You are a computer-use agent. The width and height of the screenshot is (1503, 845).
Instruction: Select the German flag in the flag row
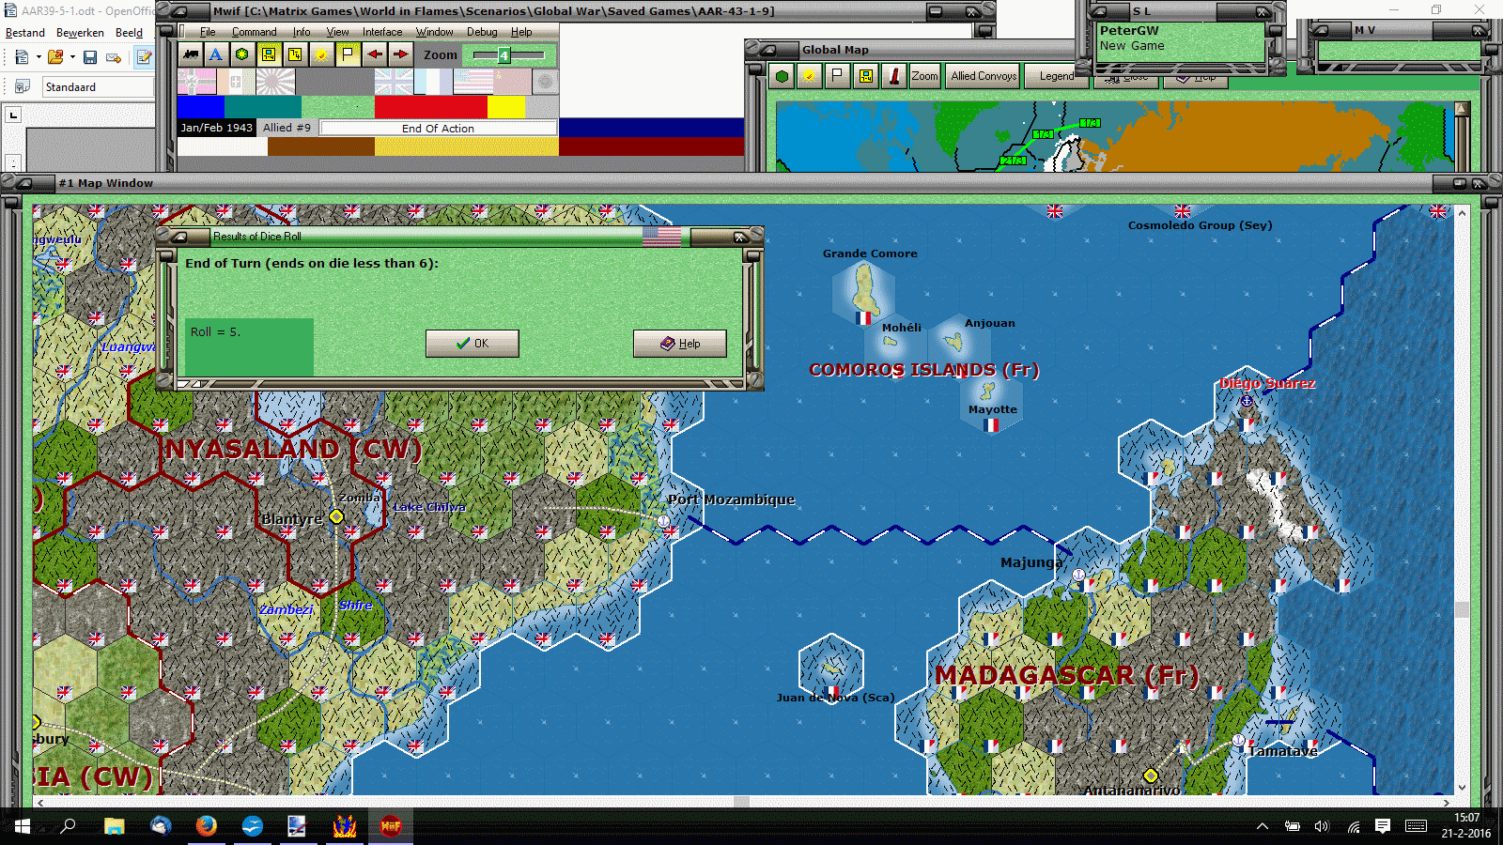[x=197, y=83]
